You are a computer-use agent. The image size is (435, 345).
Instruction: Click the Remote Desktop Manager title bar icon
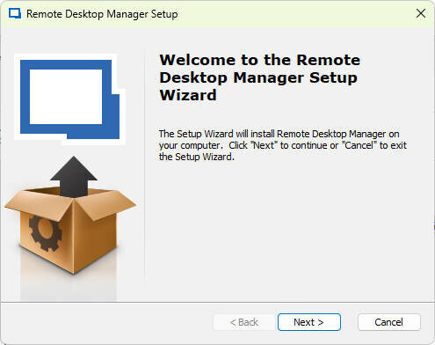coord(15,14)
